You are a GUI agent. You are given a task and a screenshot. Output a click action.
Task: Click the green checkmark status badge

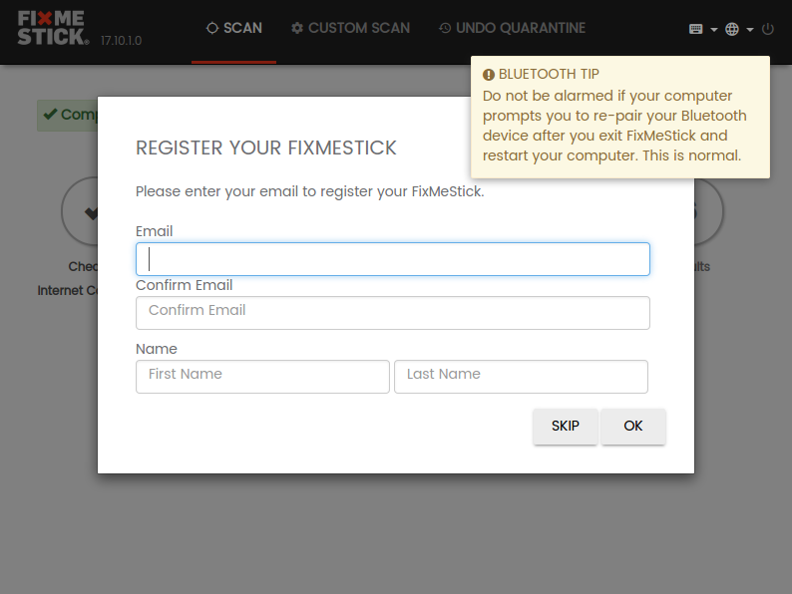tap(67, 115)
